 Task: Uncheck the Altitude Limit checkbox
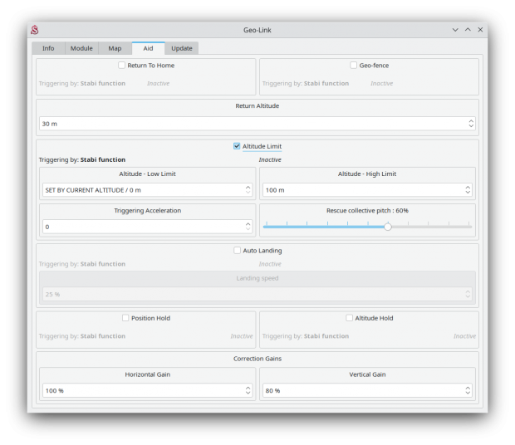point(237,146)
